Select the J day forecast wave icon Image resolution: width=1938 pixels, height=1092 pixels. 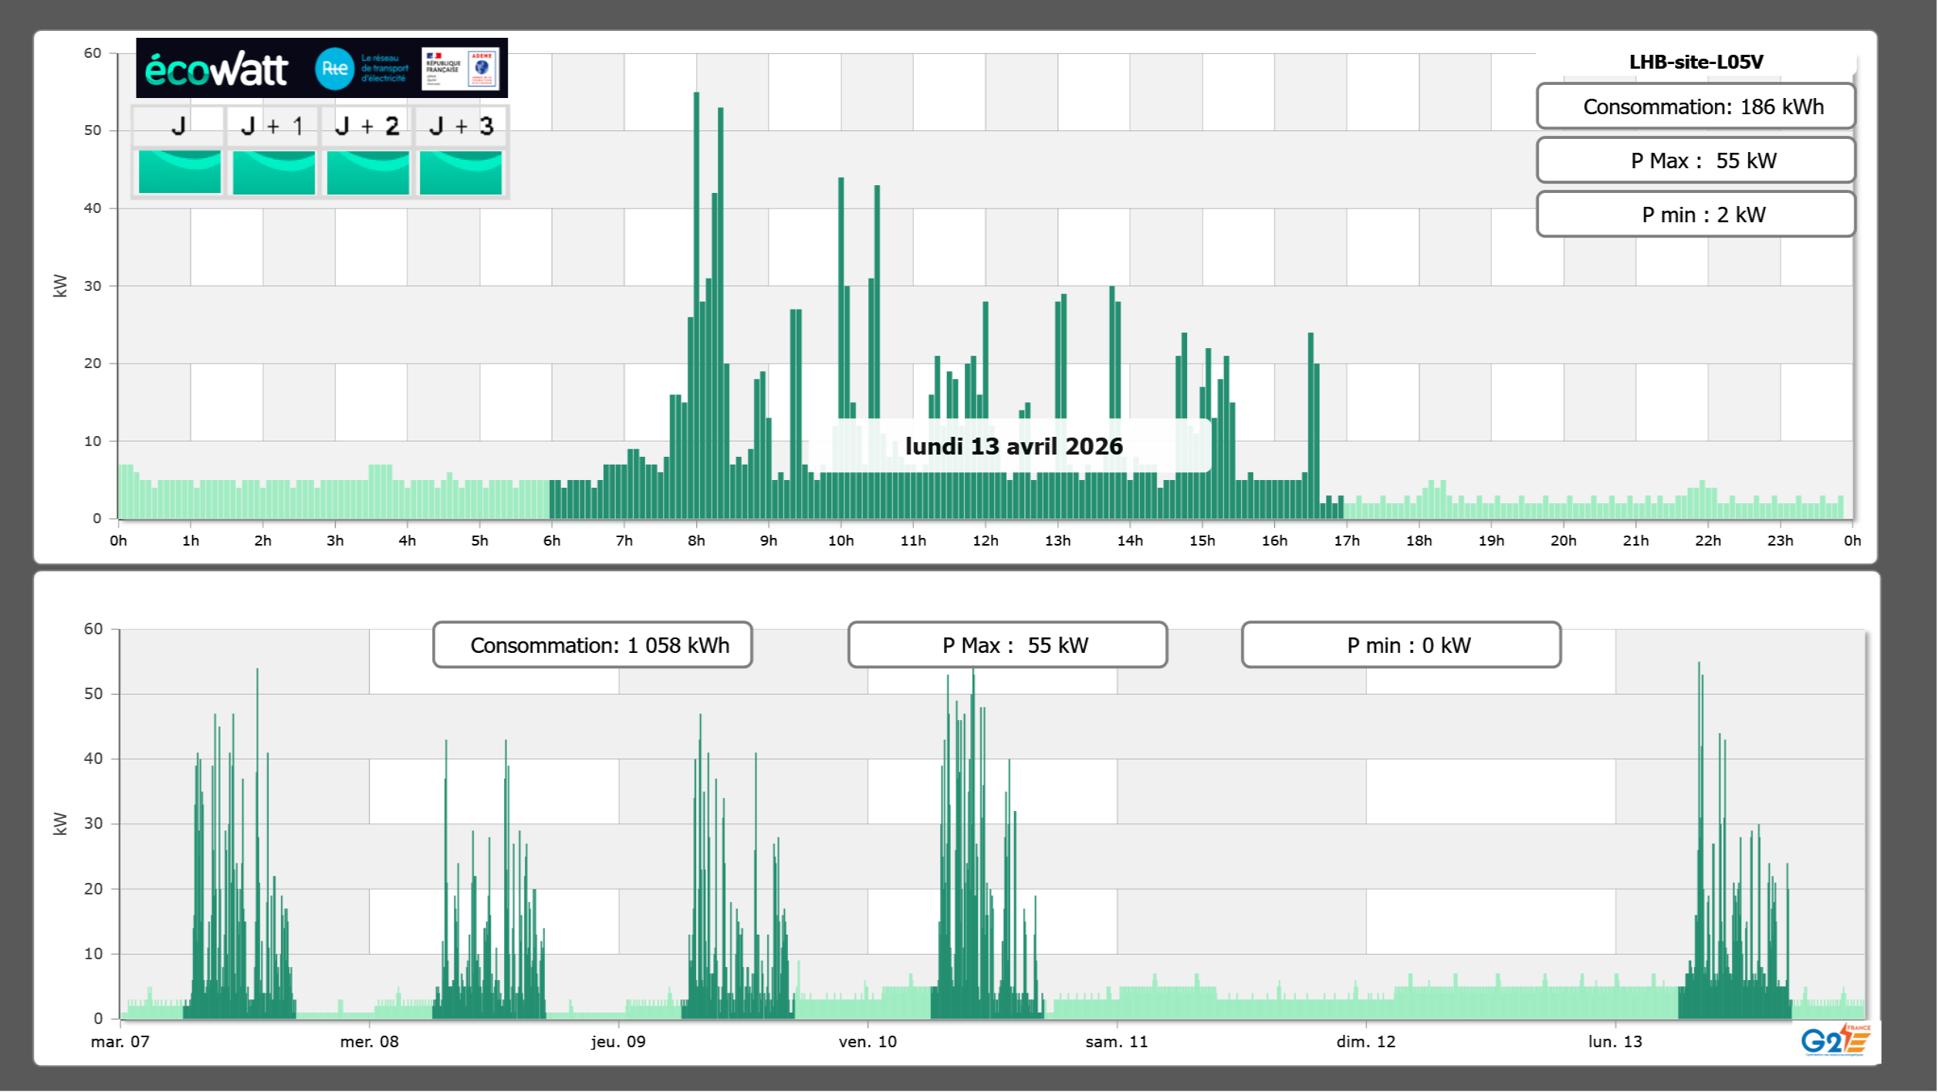tap(179, 171)
